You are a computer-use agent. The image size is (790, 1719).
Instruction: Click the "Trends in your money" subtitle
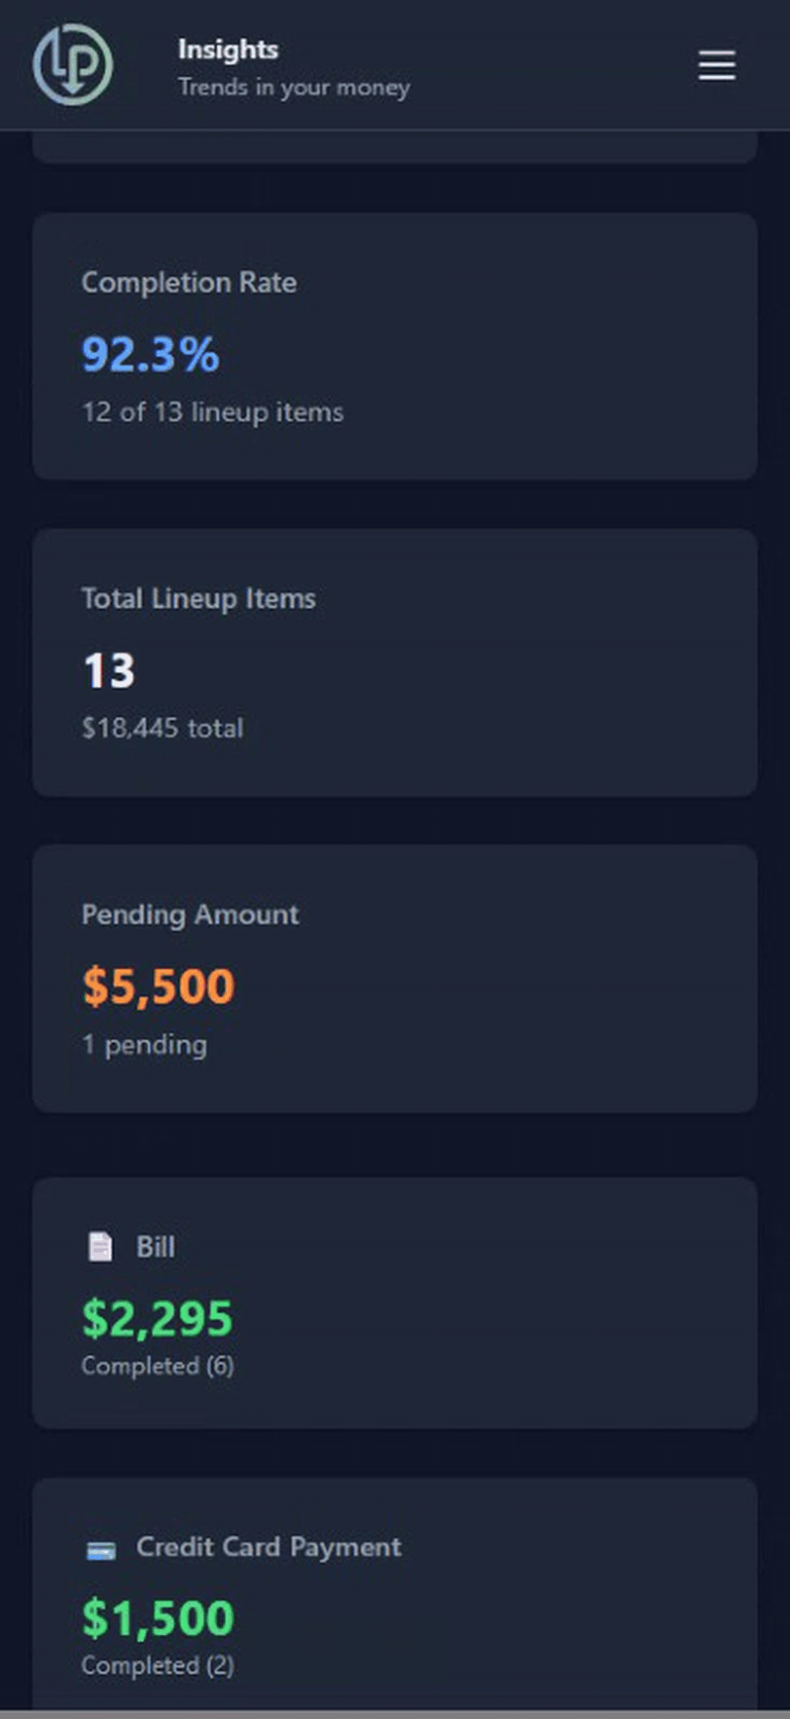point(293,88)
